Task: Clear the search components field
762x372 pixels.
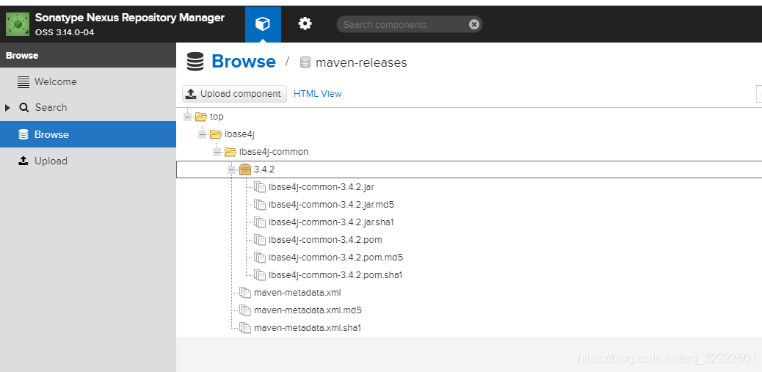Action: [x=474, y=25]
